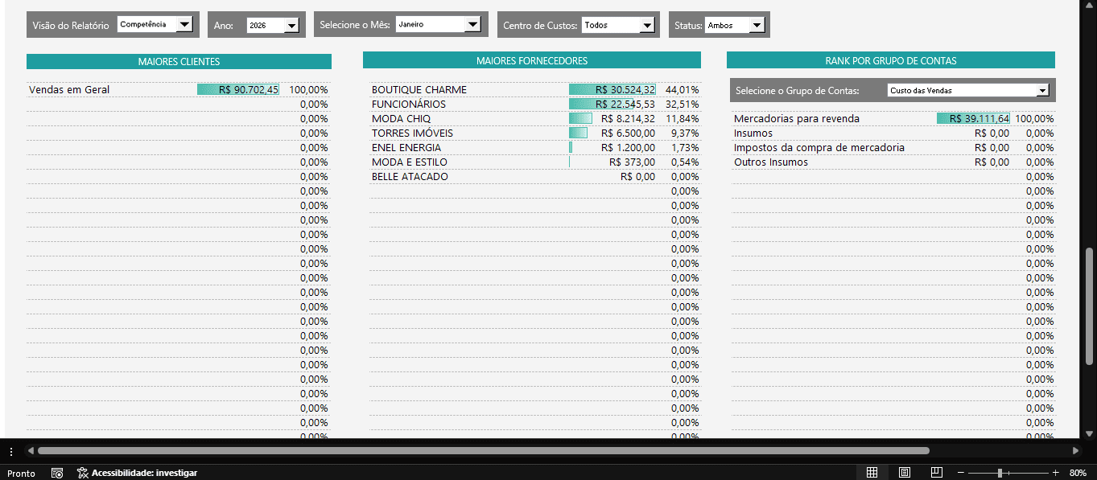Viewport: 1097px width, 480px height.
Task: Click the Centro de Custos label
Action: [x=540, y=26]
